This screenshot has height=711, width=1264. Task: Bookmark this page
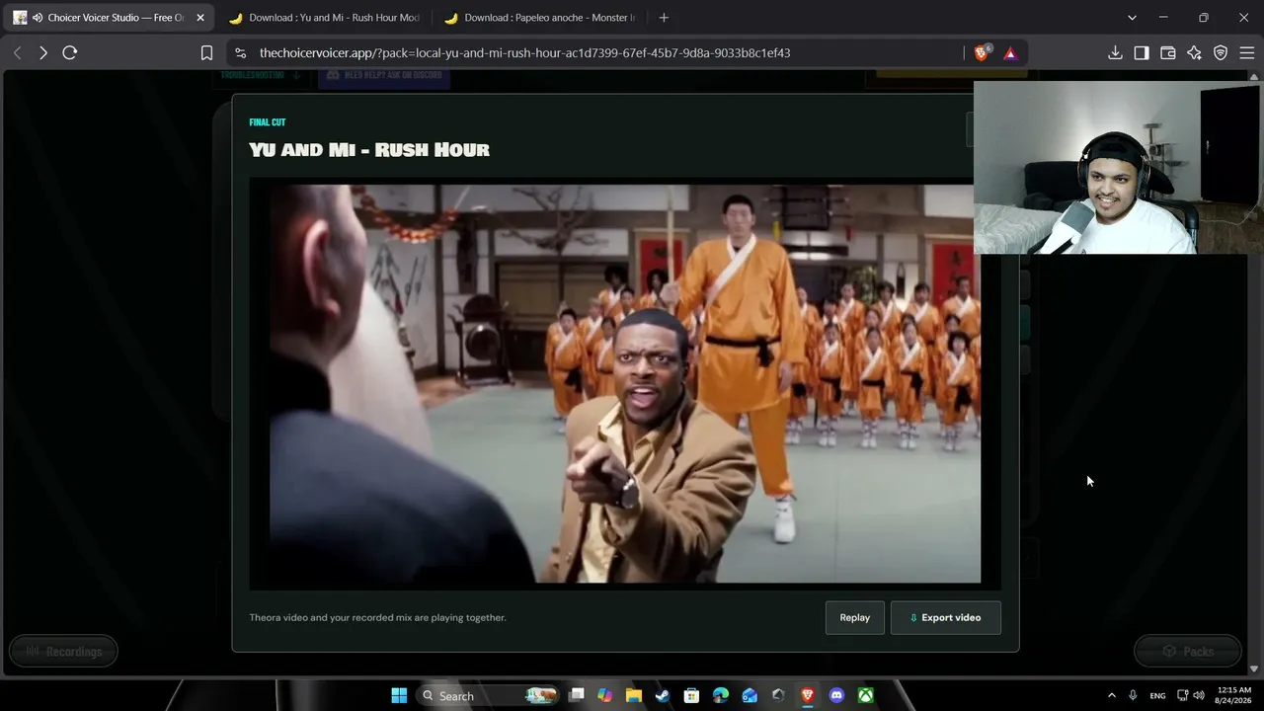206,53
